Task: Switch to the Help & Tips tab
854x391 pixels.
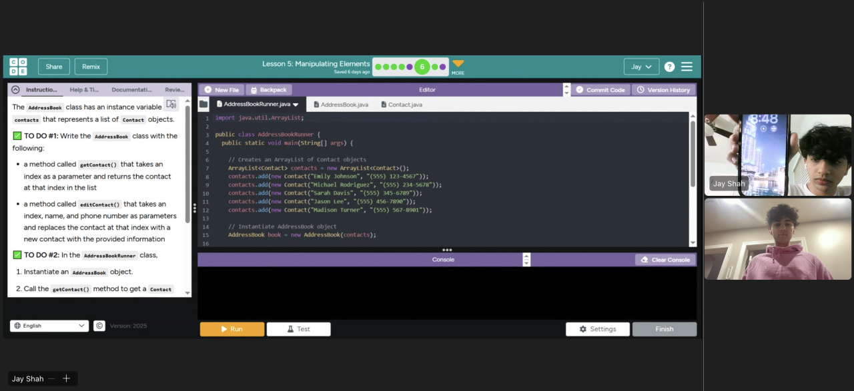Action: point(84,90)
